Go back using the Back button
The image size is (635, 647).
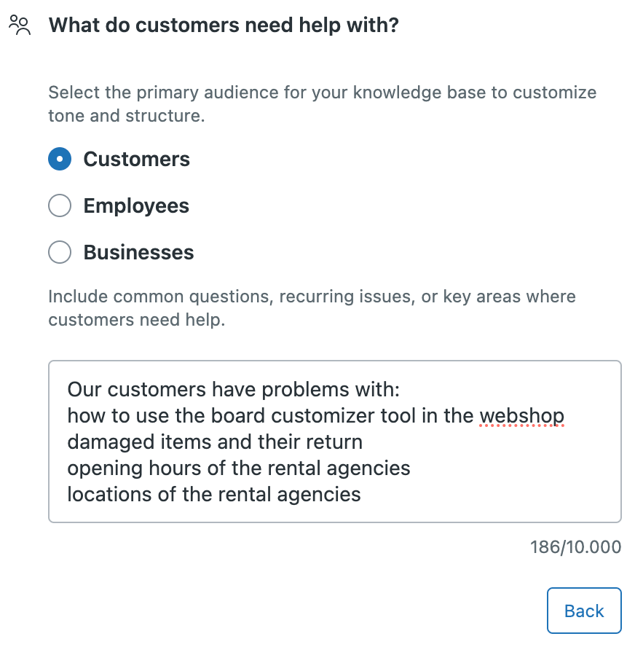point(584,611)
